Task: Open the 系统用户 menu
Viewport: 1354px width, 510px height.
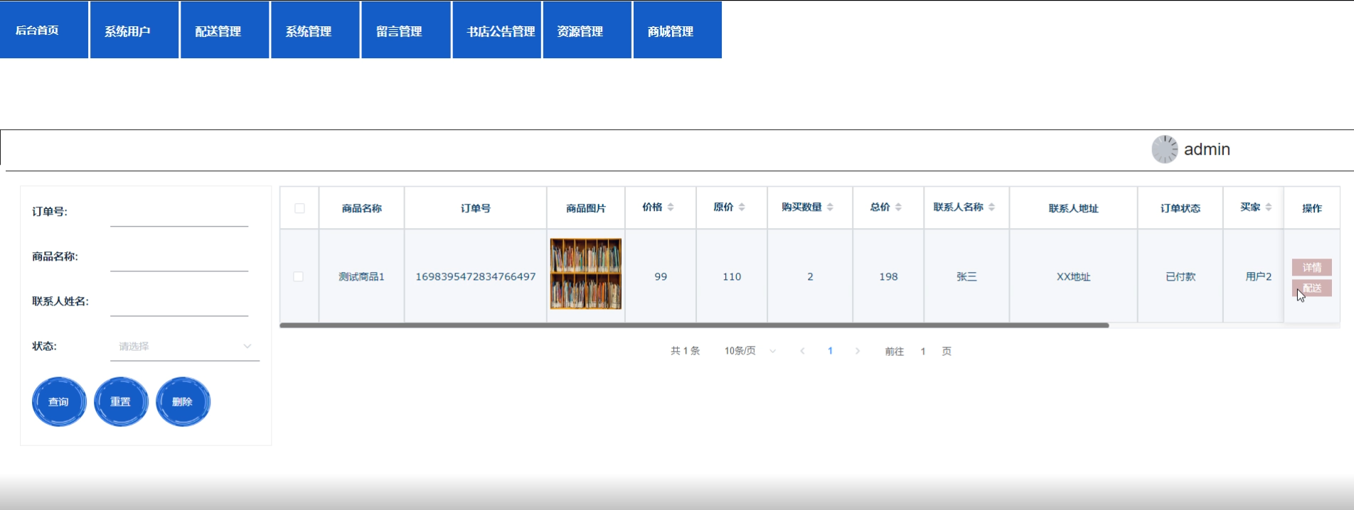Action: pos(134,30)
